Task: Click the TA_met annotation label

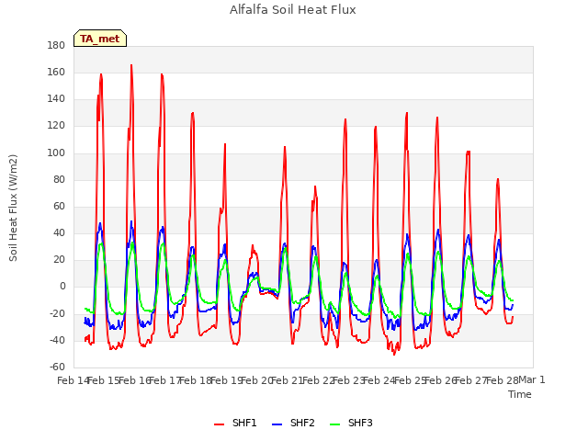Action: coord(100,39)
